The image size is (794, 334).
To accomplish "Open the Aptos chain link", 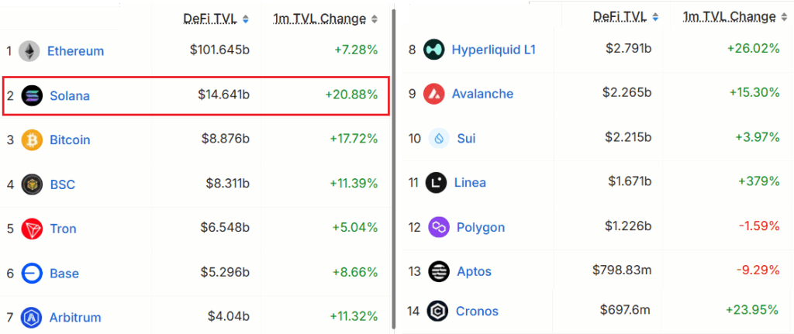I will click(x=473, y=271).
